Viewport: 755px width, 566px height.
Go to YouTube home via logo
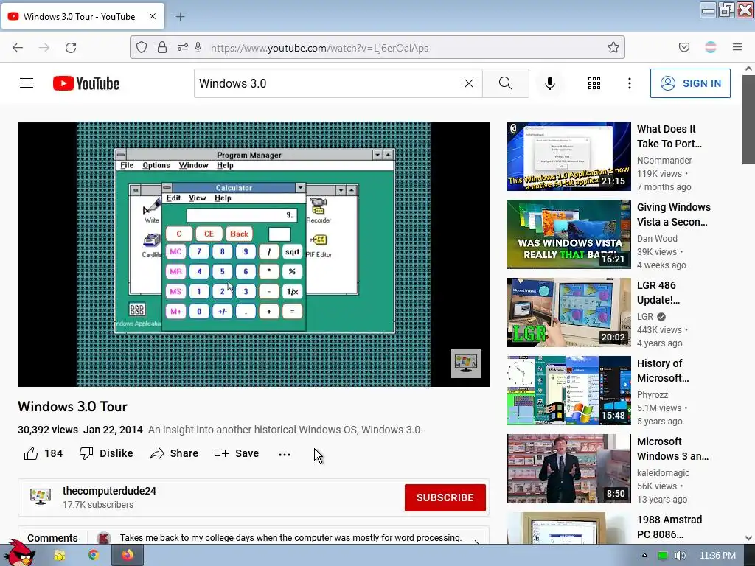86,83
